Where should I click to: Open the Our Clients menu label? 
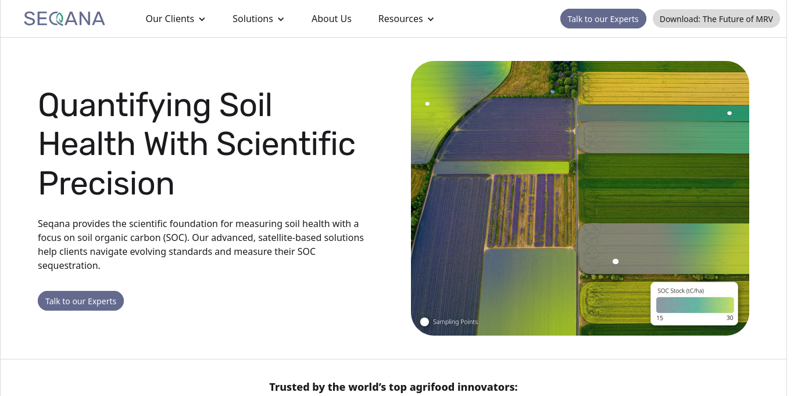click(x=170, y=19)
